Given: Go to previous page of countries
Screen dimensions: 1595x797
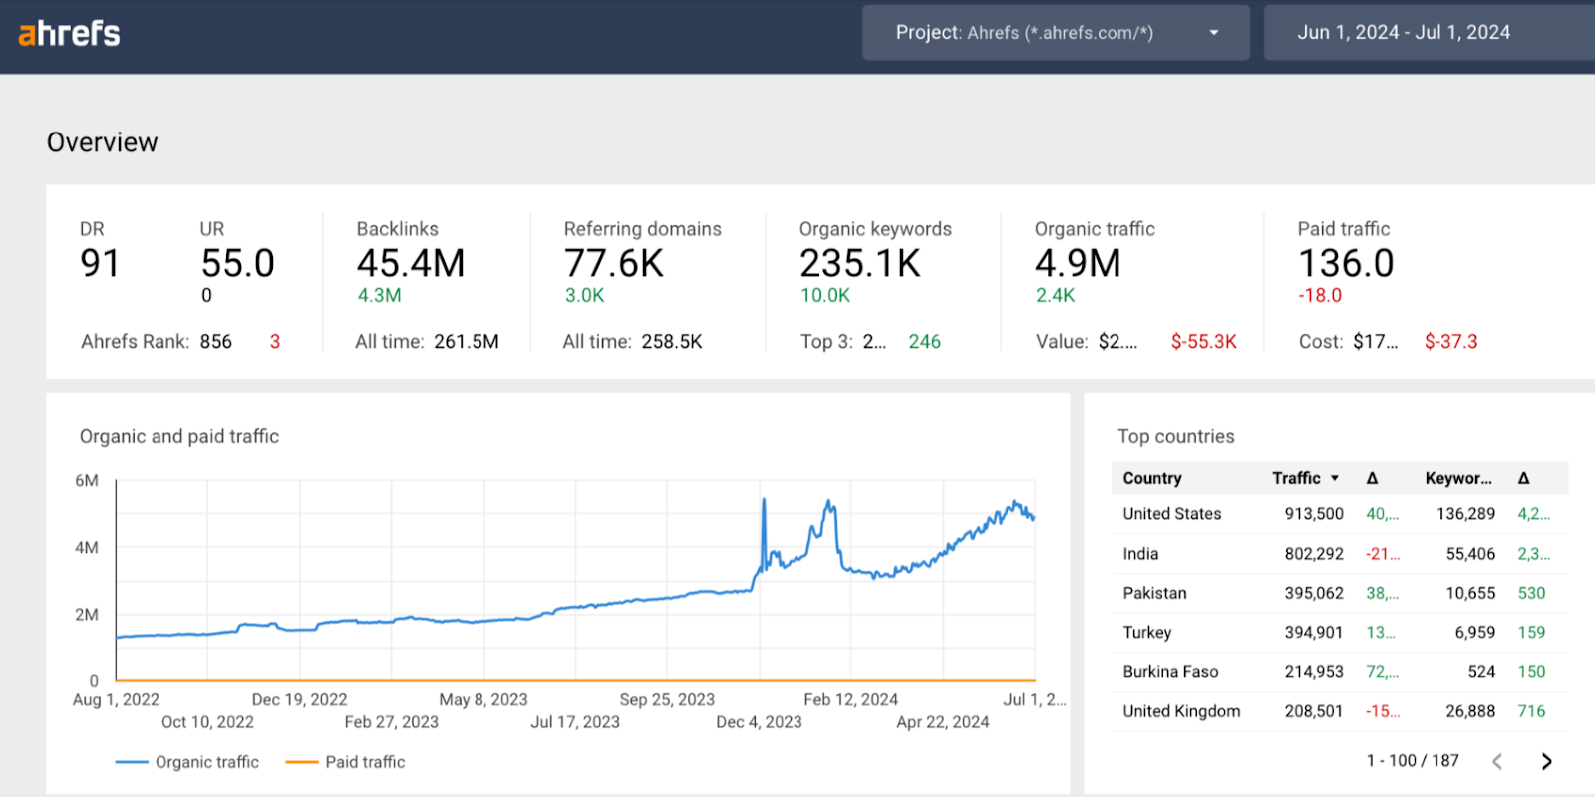Looking at the screenshot, I should pyautogui.click(x=1497, y=762).
